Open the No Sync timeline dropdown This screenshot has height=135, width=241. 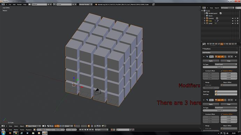(x=101, y=130)
